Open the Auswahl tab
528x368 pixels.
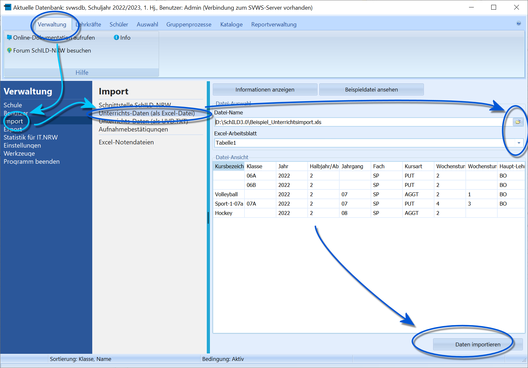coord(147,24)
